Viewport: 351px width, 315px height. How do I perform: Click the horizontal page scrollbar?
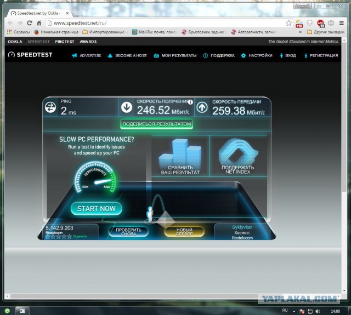point(173,296)
